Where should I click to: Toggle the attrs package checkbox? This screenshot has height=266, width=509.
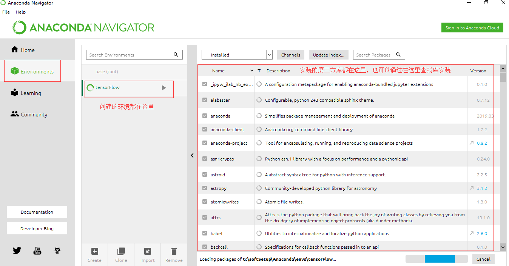click(205, 218)
